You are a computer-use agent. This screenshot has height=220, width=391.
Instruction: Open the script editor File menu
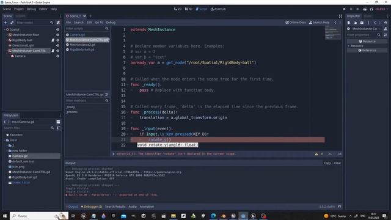click(x=68, y=23)
